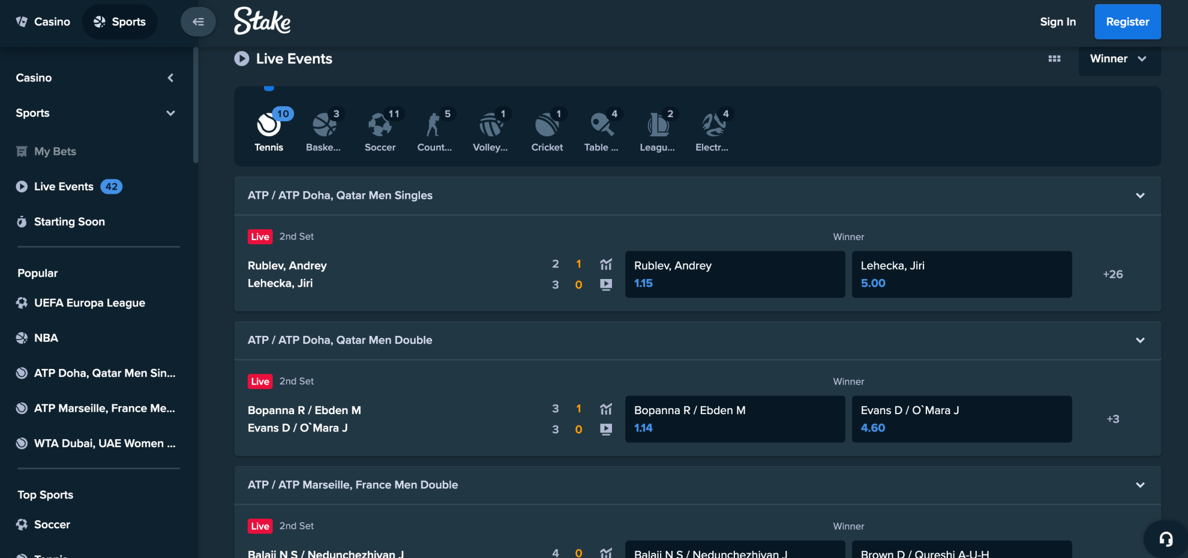Click the Stake logo

coord(262,21)
